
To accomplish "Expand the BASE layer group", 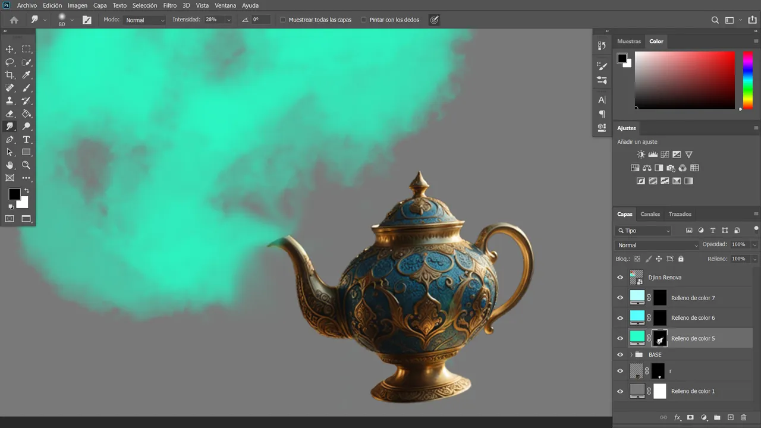I will (631, 355).
